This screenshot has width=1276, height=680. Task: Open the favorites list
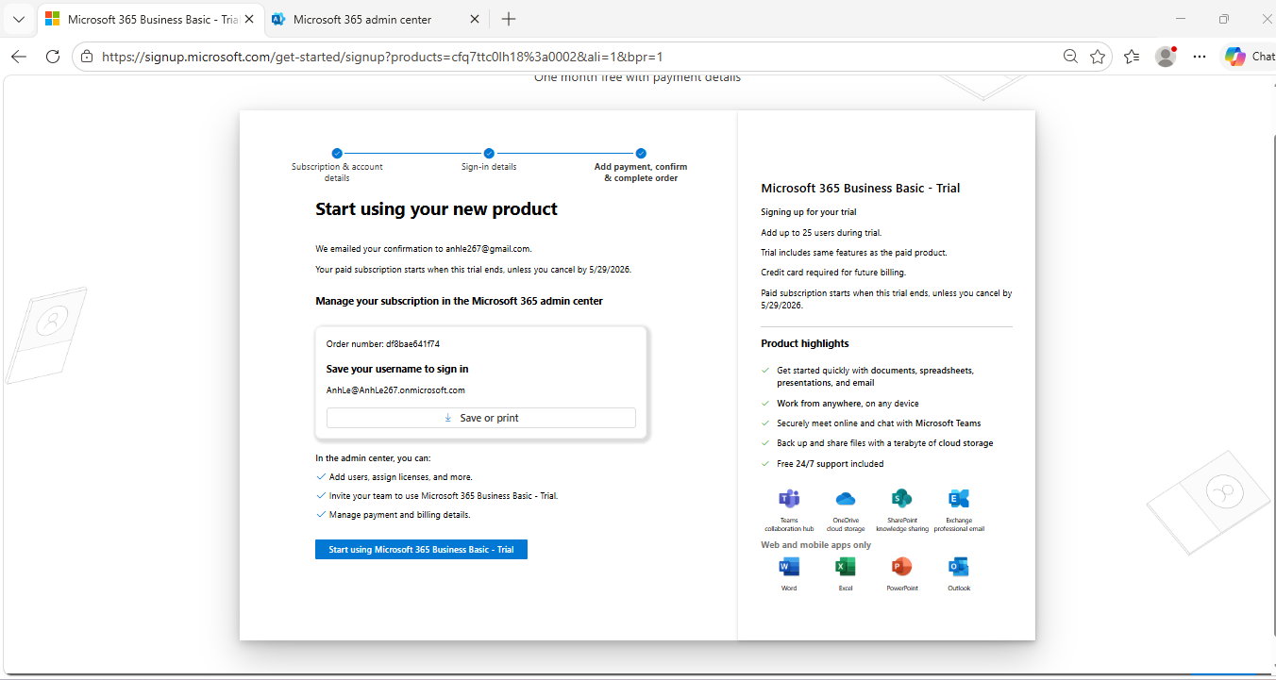click(1133, 57)
